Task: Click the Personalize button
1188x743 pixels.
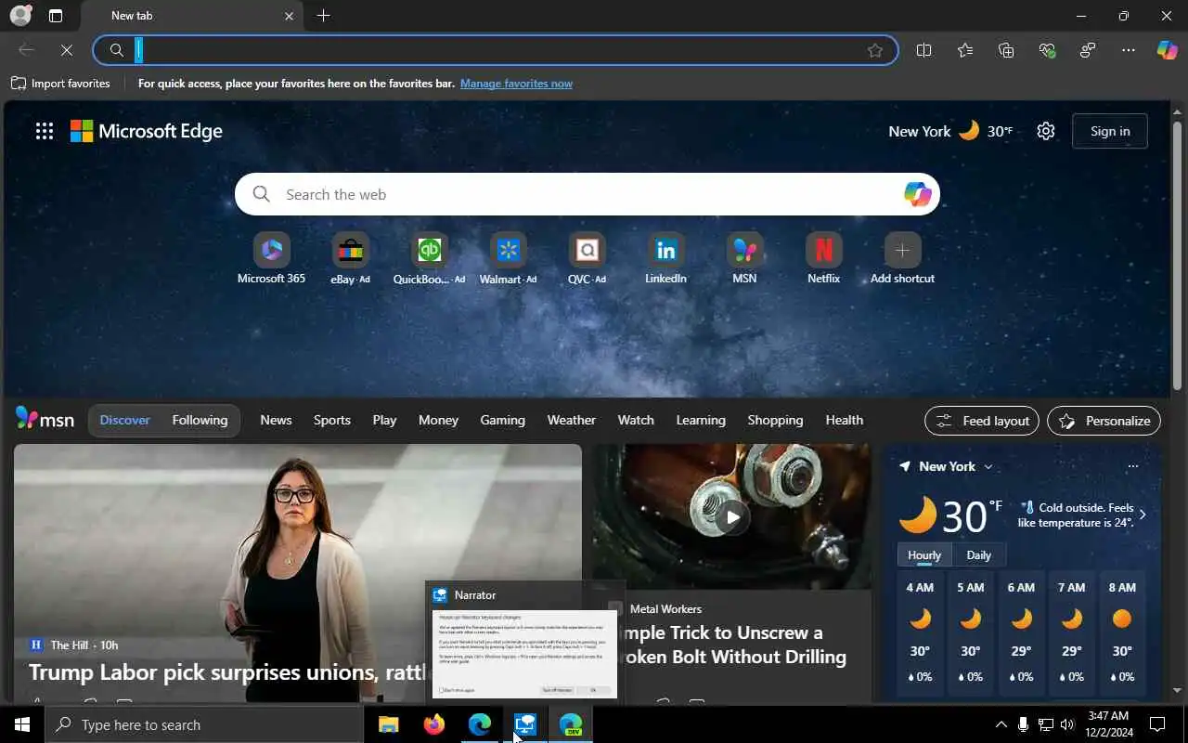Action: [1104, 421]
